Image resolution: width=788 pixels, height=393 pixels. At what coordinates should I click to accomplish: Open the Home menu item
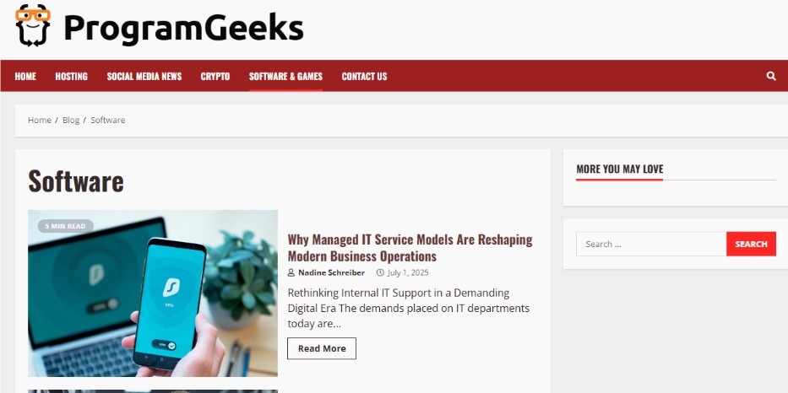pos(25,76)
